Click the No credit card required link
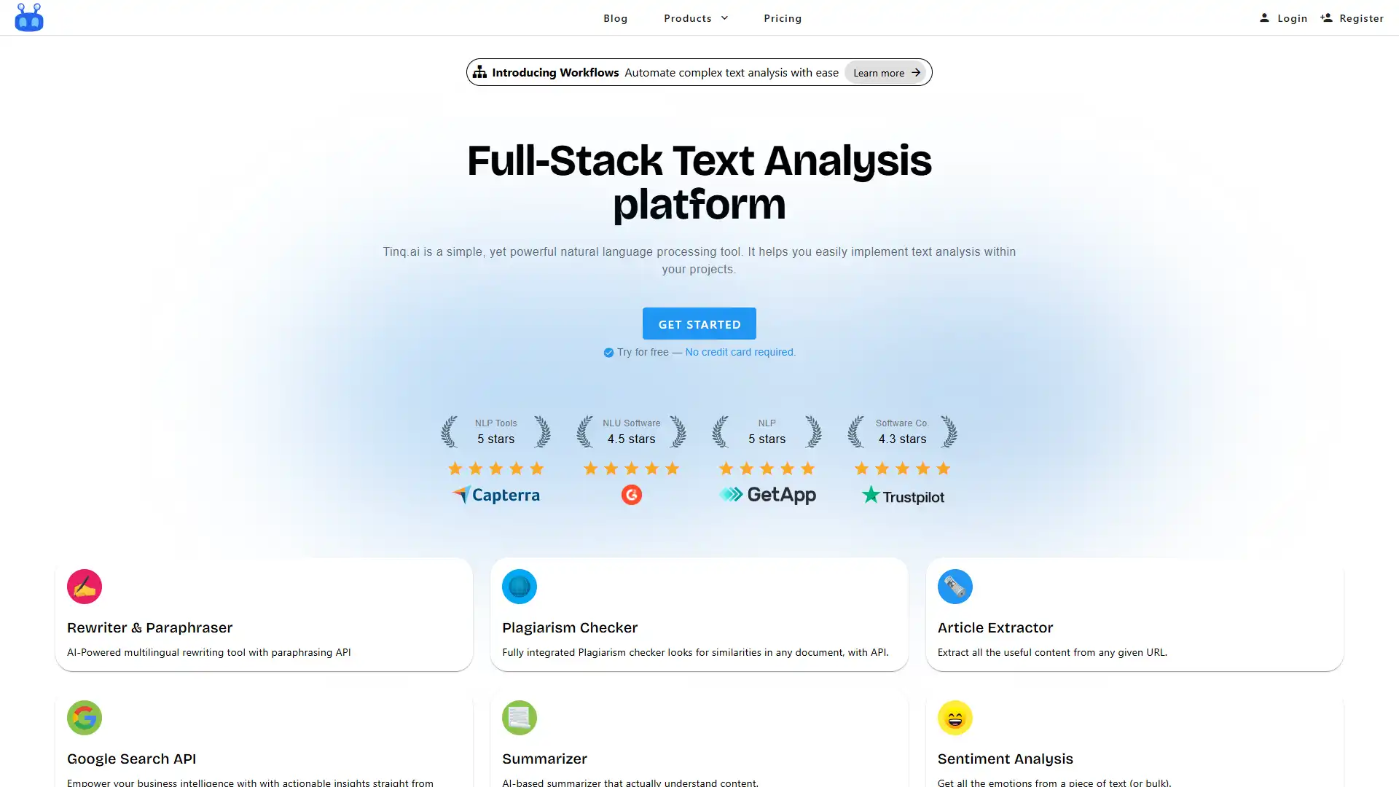 tap(740, 352)
